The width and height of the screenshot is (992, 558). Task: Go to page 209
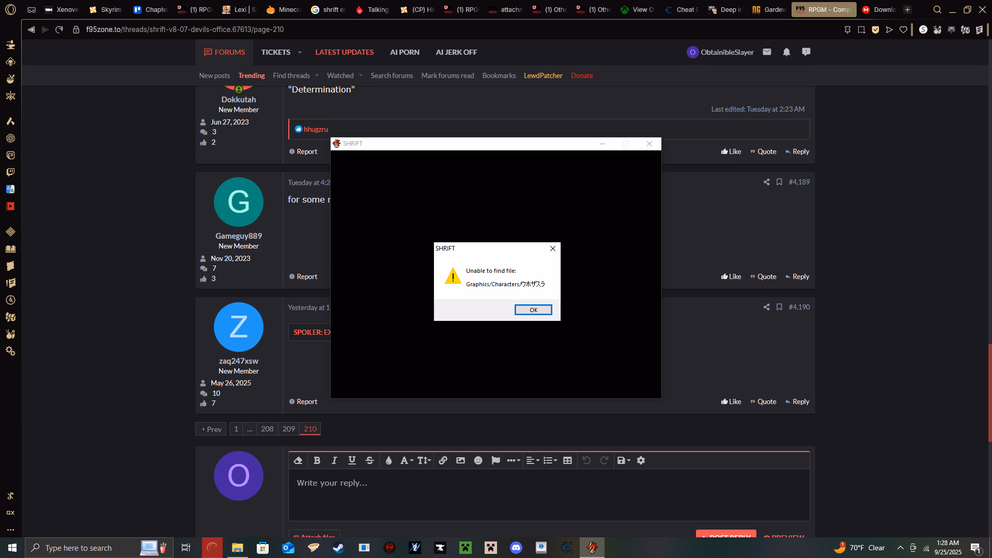tap(288, 429)
